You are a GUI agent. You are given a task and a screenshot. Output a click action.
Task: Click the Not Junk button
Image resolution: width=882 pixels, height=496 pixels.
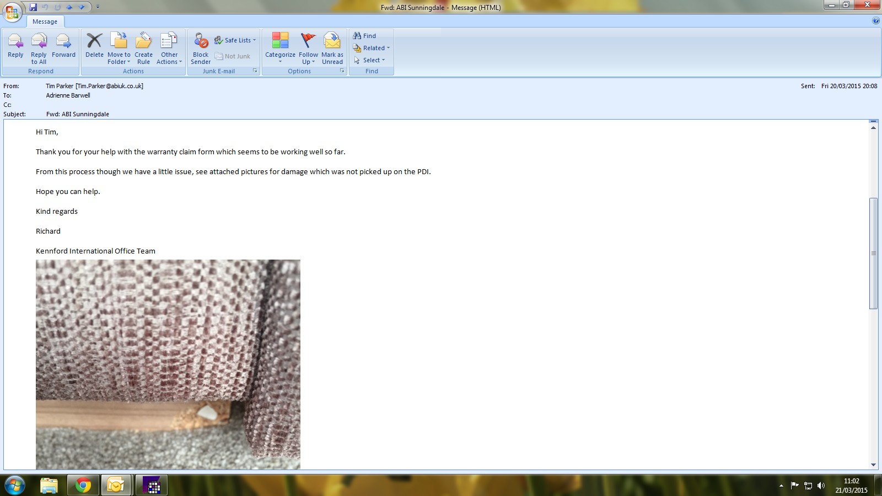(x=233, y=56)
